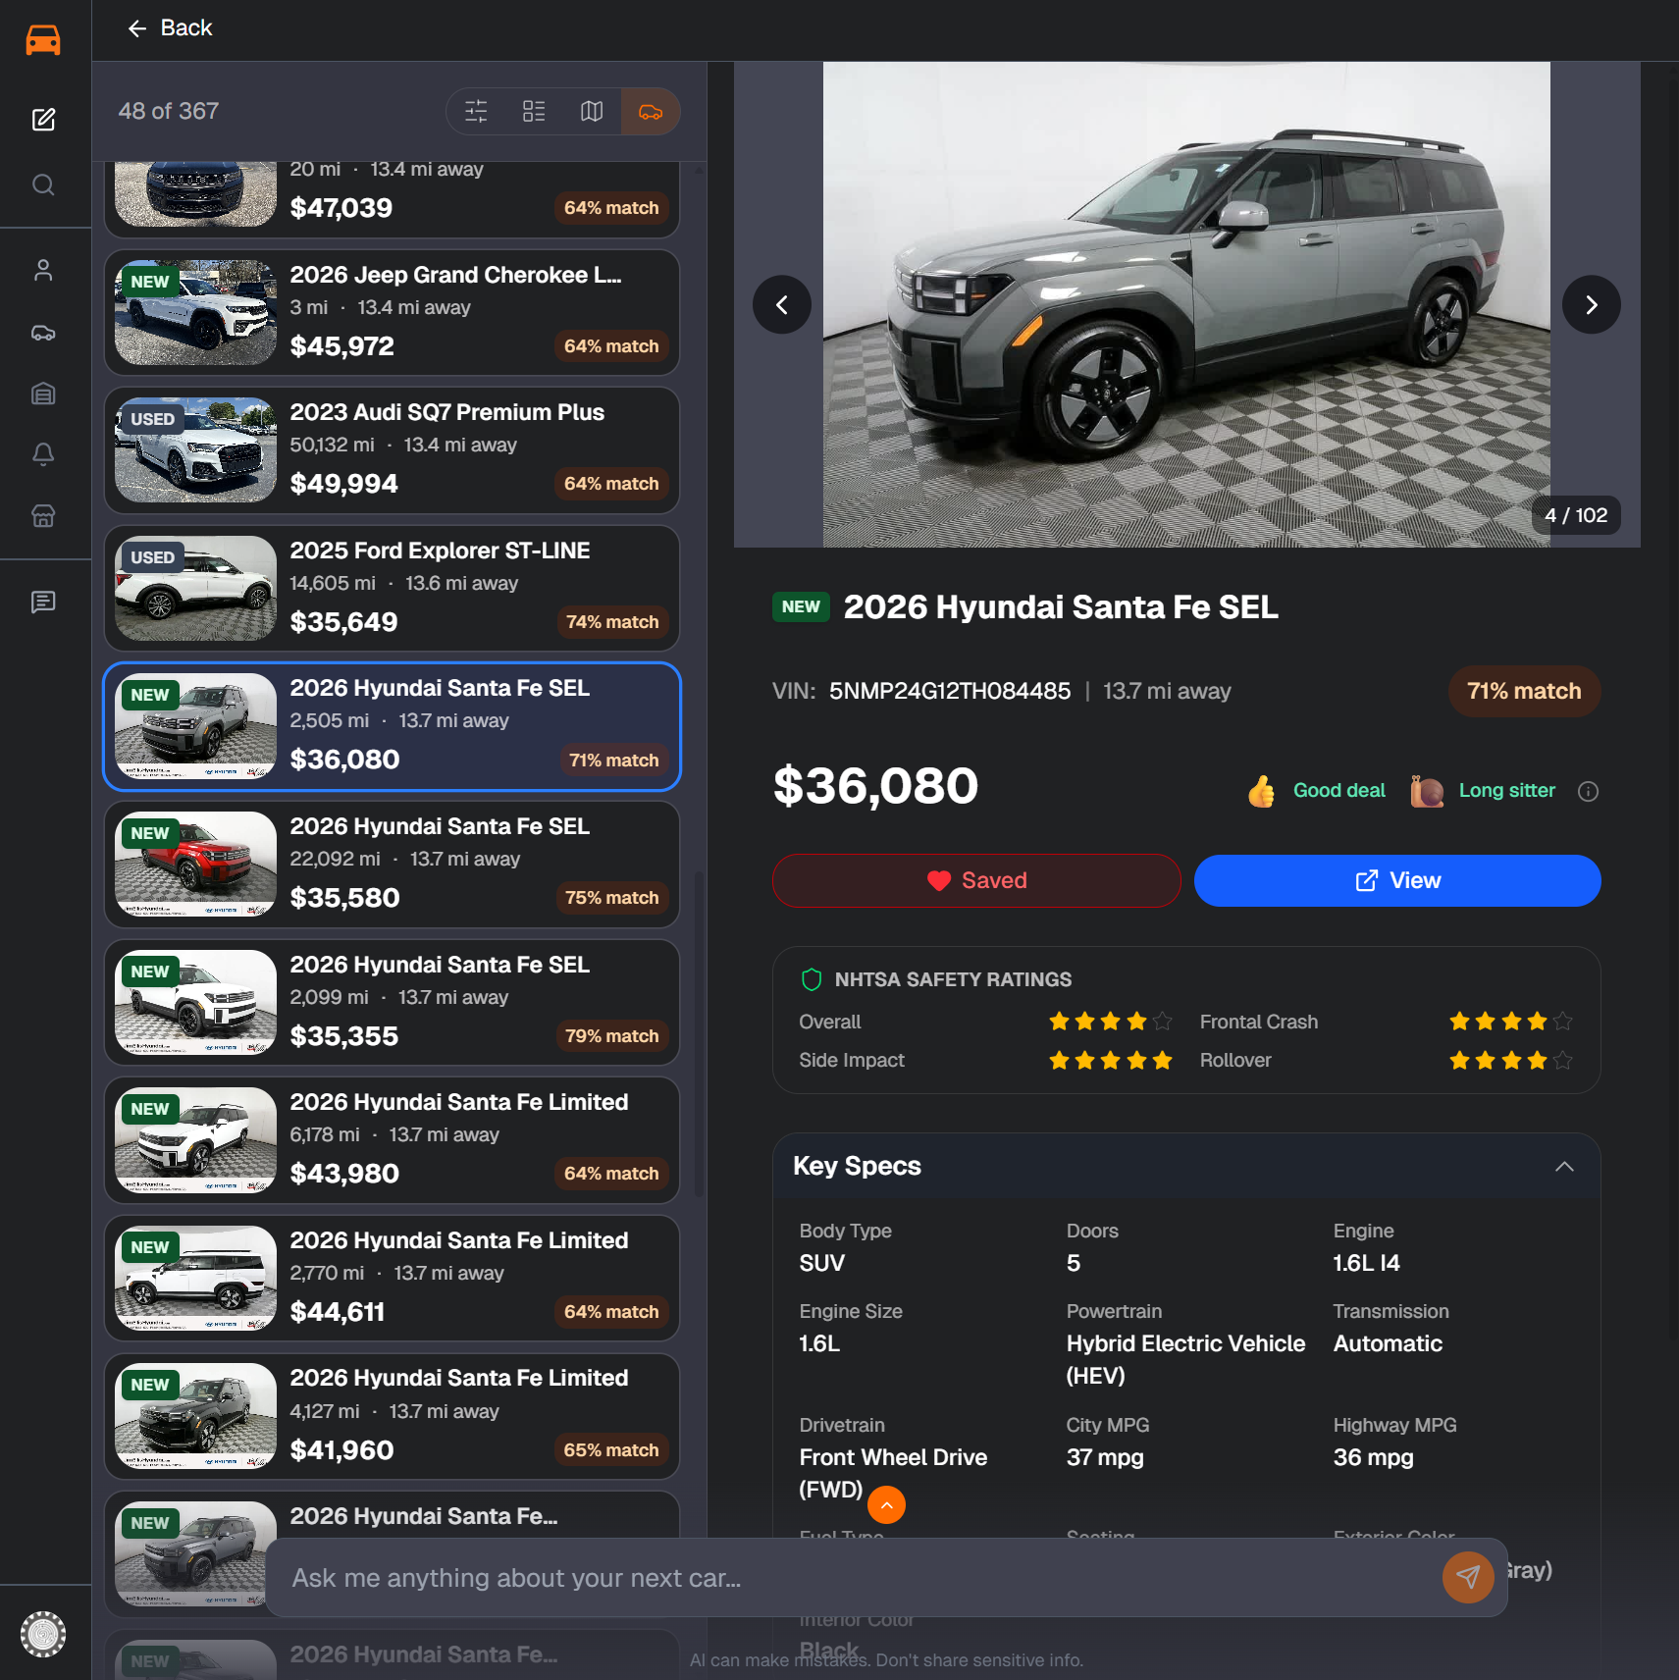Open the dealership store icon in sidebar
Screen dimensions: 1679x1680
tap(43, 516)
